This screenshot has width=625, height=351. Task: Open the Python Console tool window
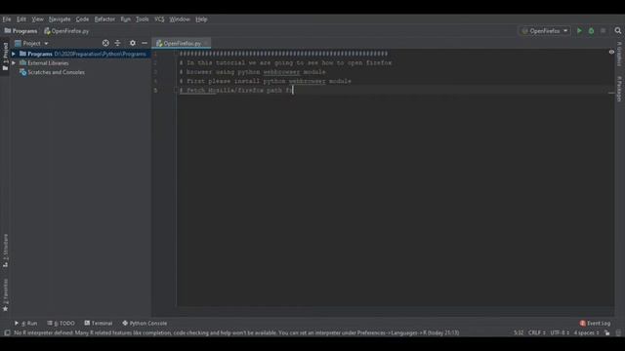[x=145, y=323]
